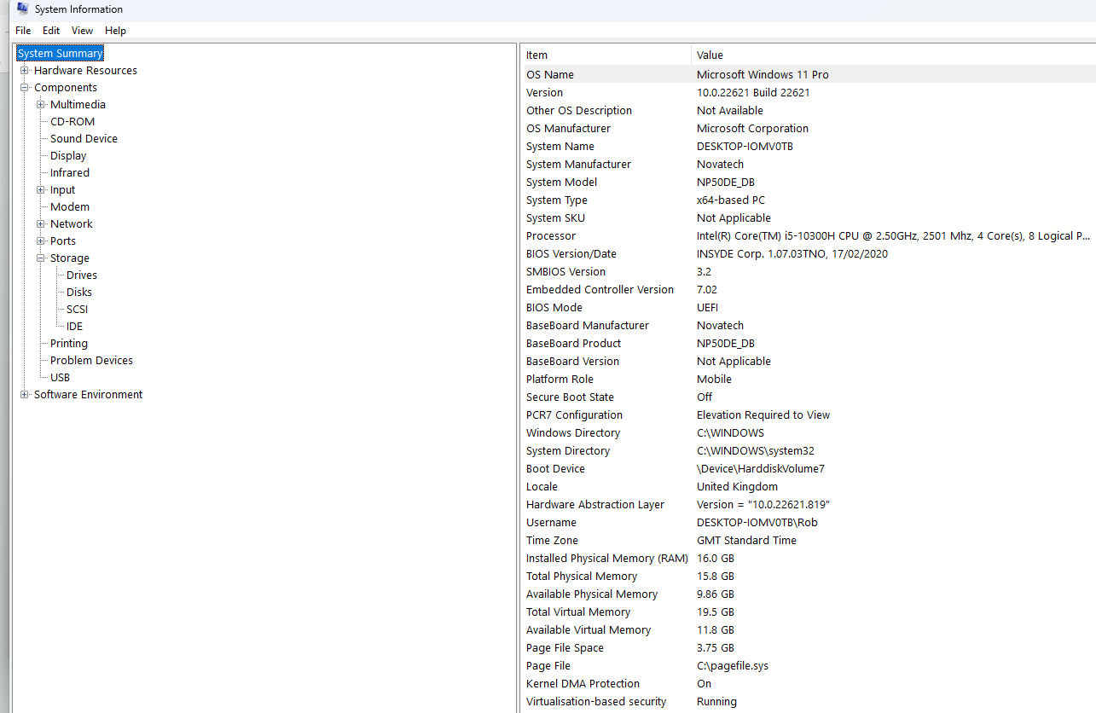
Task: Select the Printing tree item
Action: pos(69,344)
